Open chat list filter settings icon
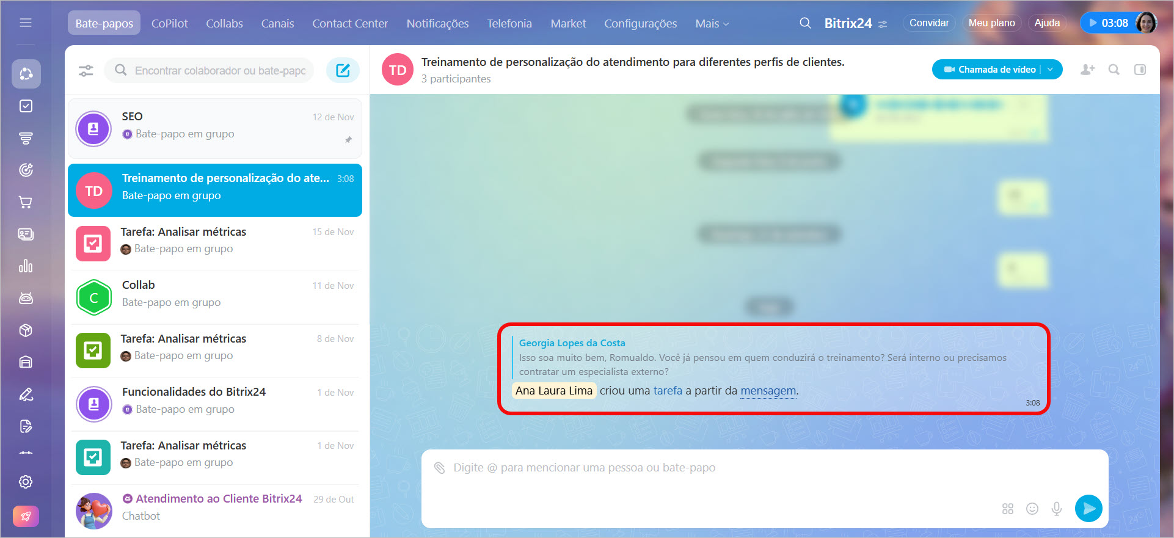The image size is (1174, 538). coord(86,71)
